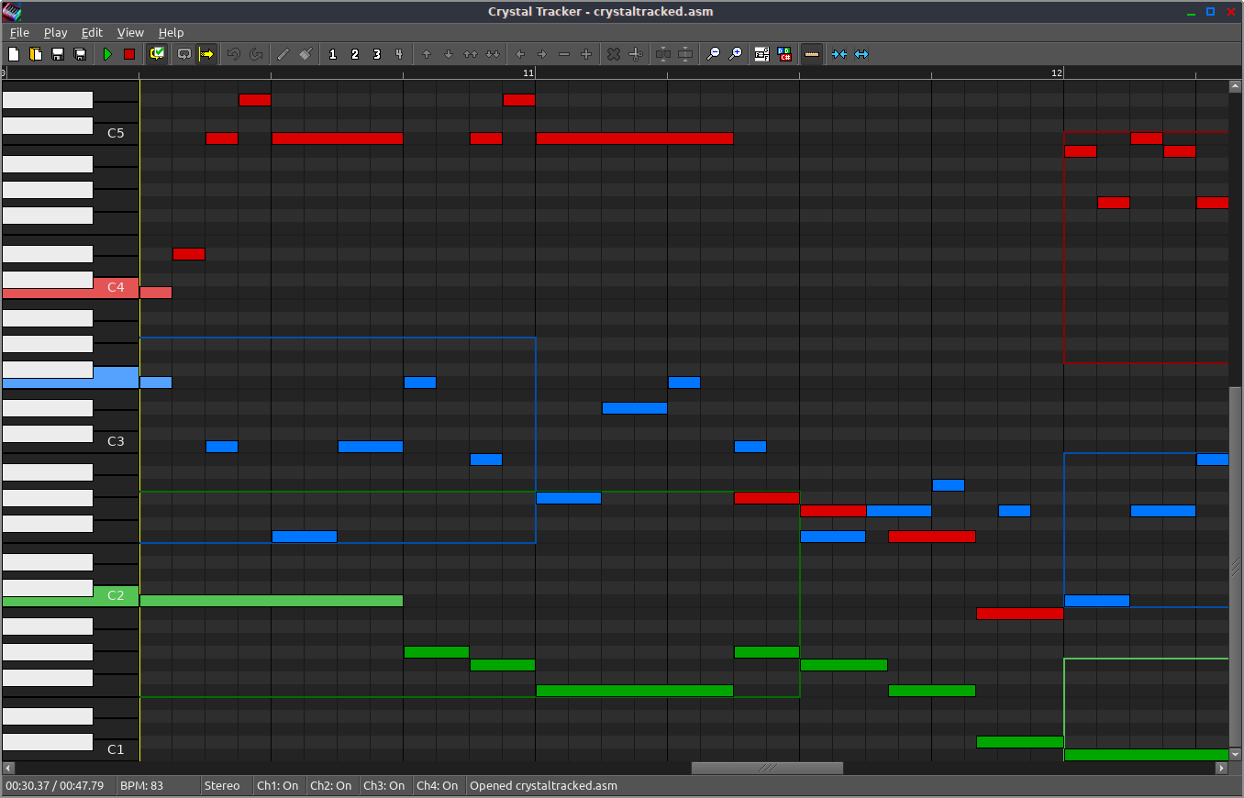Click the Ch2: On status label
This screenshot has height=798, width=1244.
[330, 785]
